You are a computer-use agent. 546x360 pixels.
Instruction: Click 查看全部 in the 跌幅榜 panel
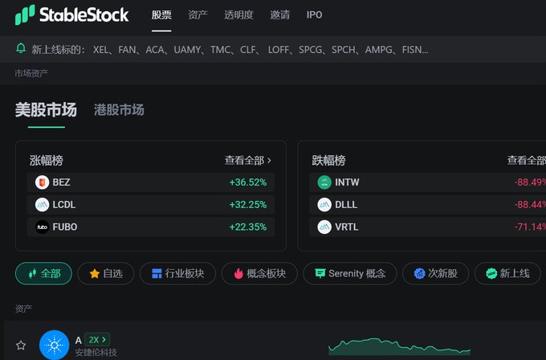pos(527,160)
